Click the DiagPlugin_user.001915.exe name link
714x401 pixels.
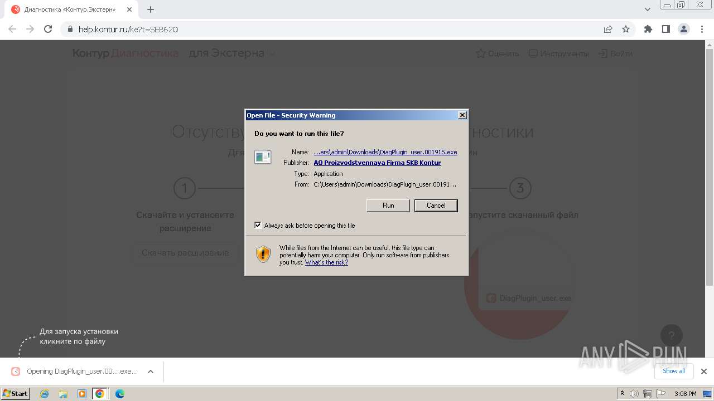tap(385, 152)
